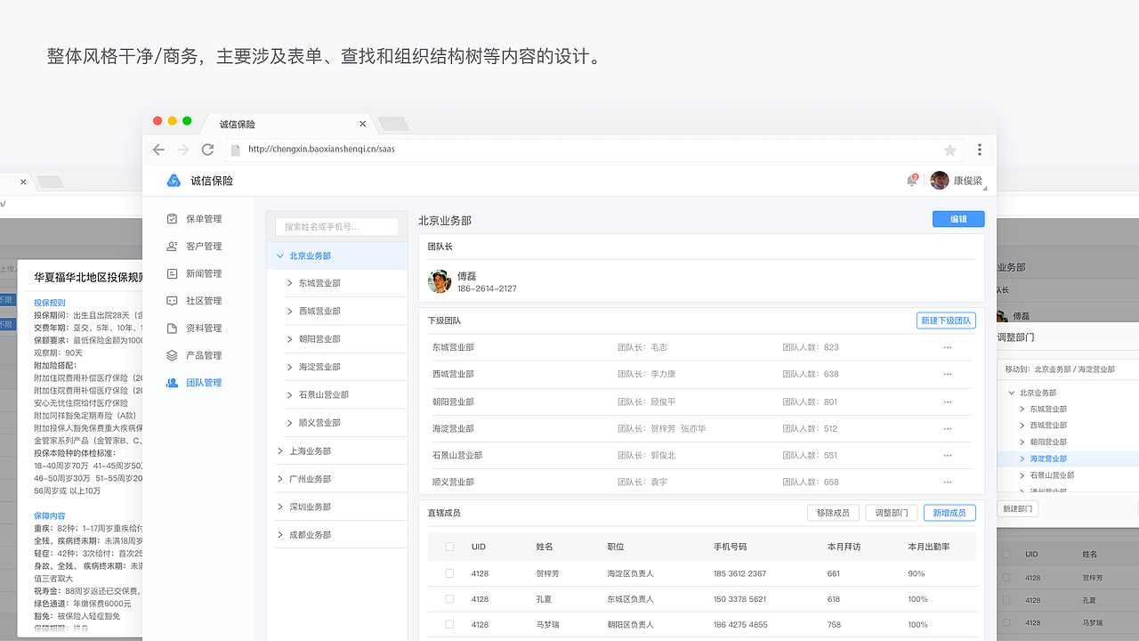Toggle the select-all checkbox in member table
This screenshot has height=641, width=1139.
449,546
